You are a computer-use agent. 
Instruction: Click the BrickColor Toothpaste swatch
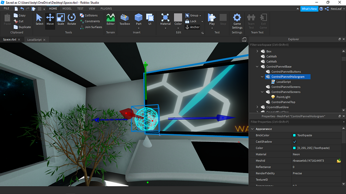[x=295, y=135]
